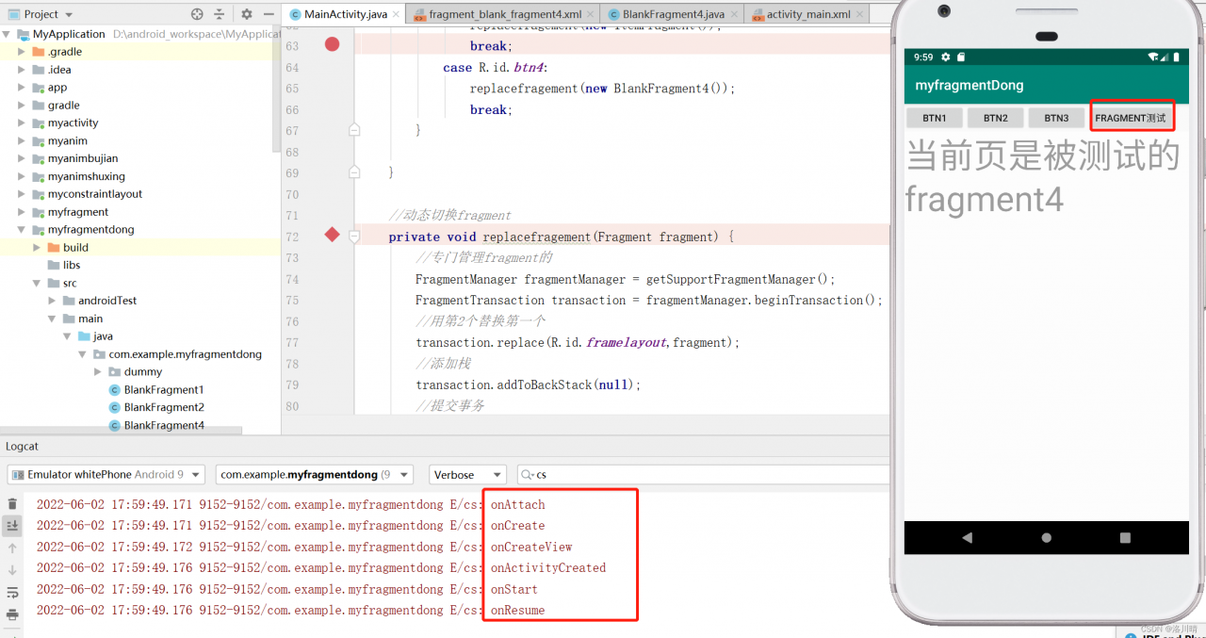Tap the emulator Home navigation button
Screen dimensions: 1206x638
pyautogui.click(x=1046, y=537)
